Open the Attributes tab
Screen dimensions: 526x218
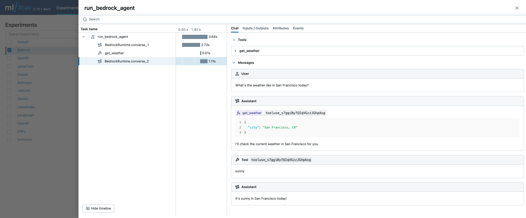click(x=280, y=28)
